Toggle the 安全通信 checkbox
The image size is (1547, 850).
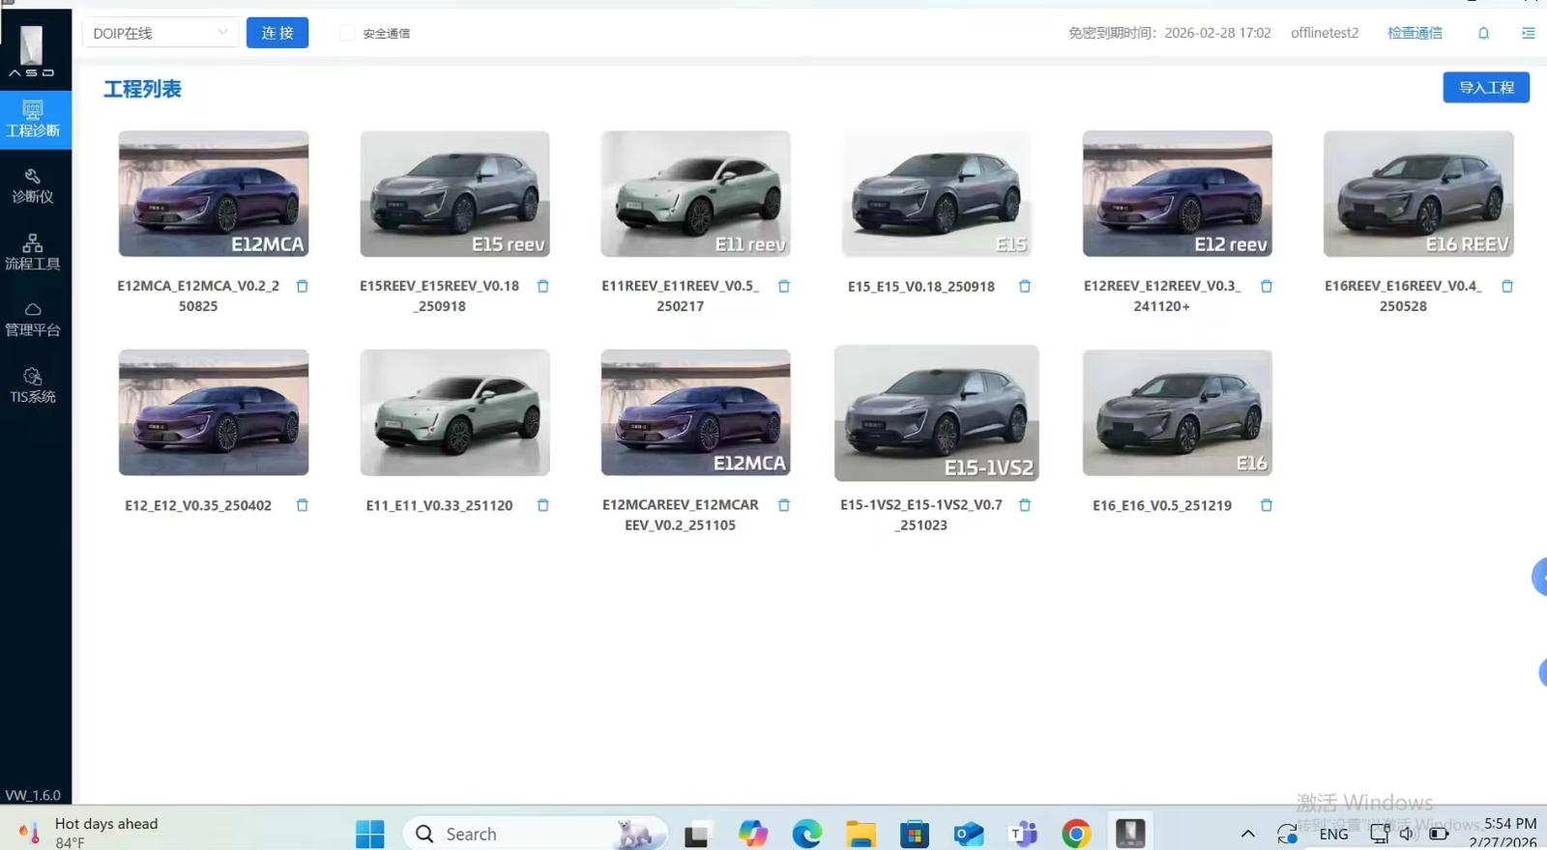click(347, 33)
